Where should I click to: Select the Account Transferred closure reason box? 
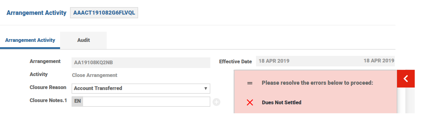coord(137,88)
